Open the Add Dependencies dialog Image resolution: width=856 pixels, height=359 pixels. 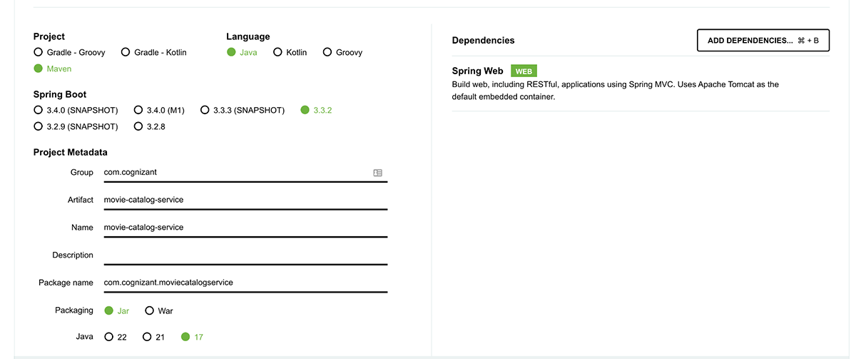click(x=763, y=41)
